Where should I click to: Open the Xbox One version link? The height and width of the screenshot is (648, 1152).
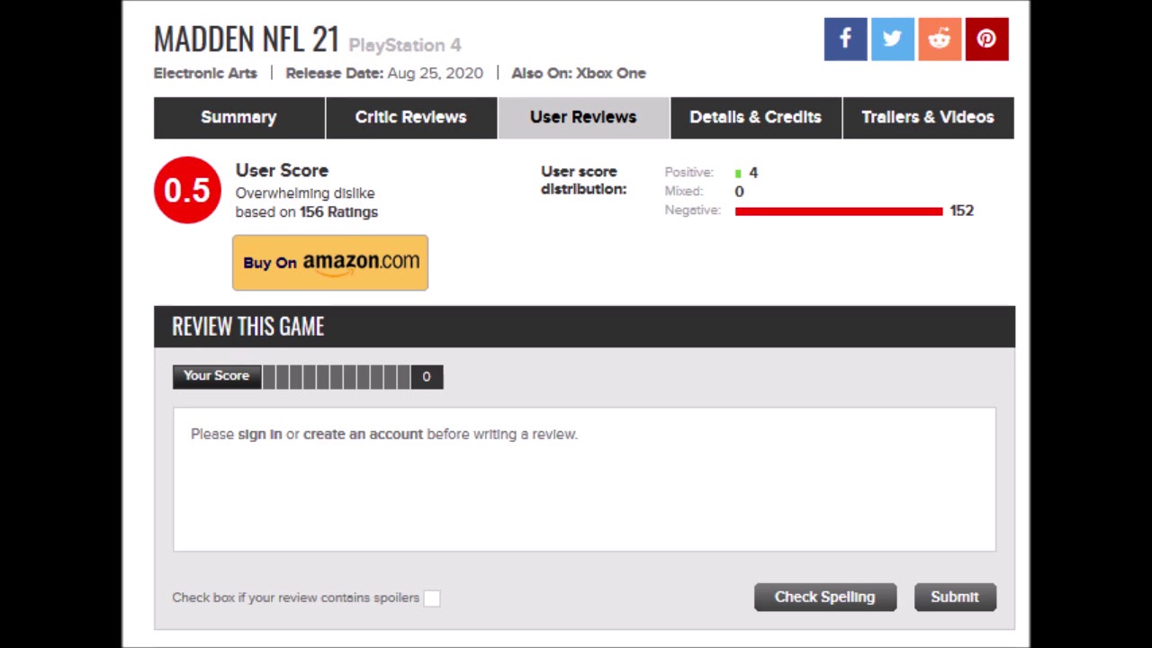click(x=611, y=73)
